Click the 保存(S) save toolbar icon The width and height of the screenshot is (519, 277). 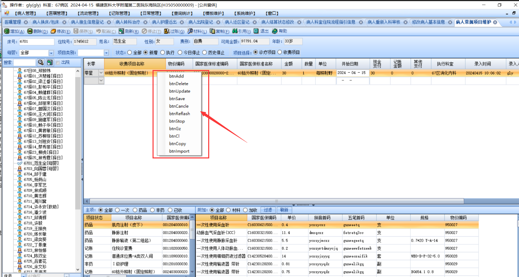[76, 31]
